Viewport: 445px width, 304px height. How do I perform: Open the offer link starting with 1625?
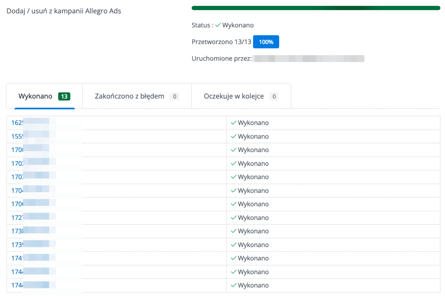(17, 123)
